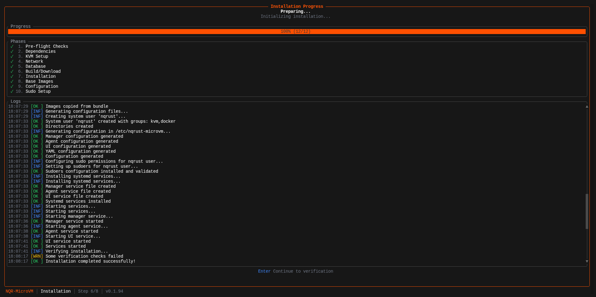Toggle the checkmark on the Installation phase
596x297 pixels.
pos(12,76)
